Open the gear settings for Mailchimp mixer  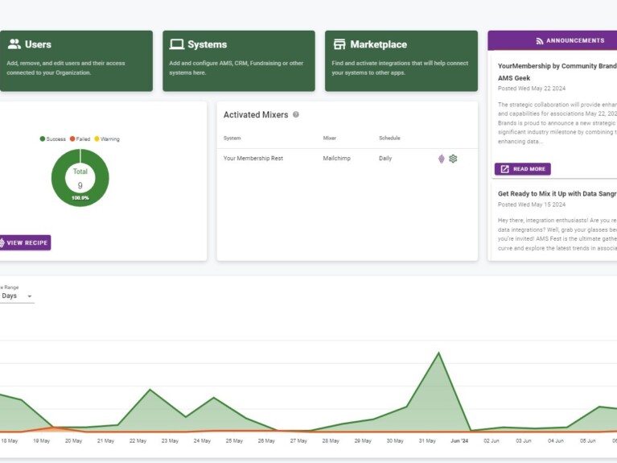click(x=453, y=159)
